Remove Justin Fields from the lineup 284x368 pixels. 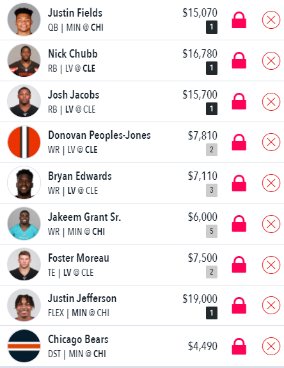[x=271, y=20]
